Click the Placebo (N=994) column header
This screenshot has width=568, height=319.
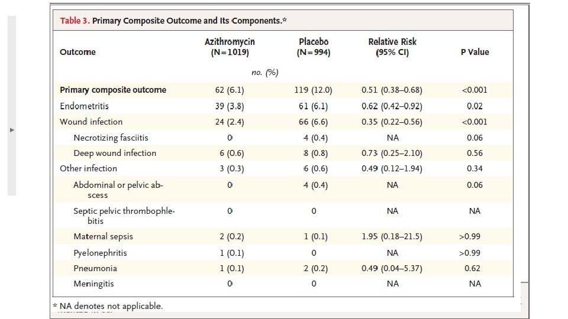[314, 47]
